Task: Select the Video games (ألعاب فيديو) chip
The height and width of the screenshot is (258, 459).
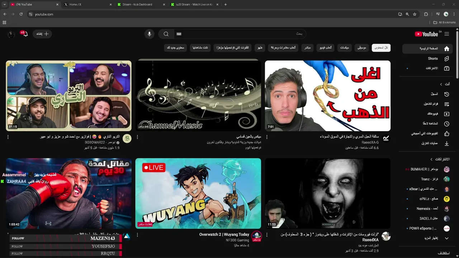Action: coord(326,48)
